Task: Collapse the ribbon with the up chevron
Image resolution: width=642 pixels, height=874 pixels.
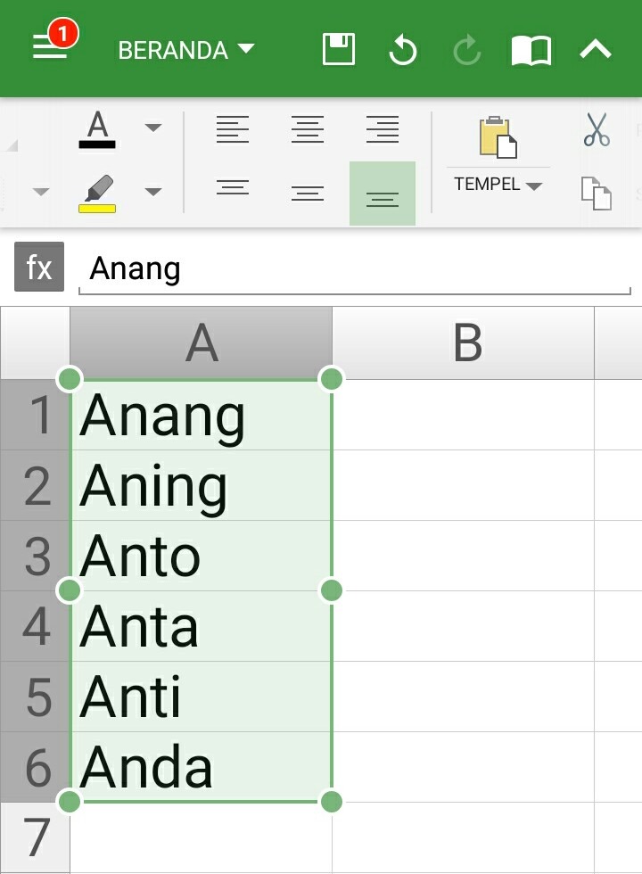Action: click(x=596, y=50)
